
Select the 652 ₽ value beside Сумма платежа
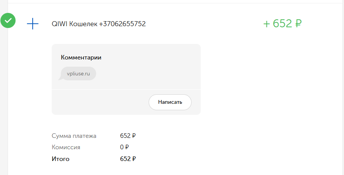[x=128, y=136]
